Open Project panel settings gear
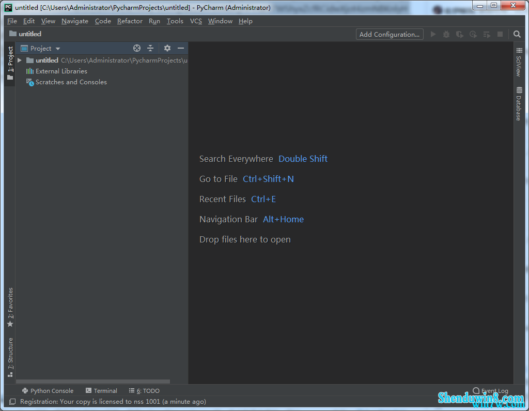 (167, 48)
